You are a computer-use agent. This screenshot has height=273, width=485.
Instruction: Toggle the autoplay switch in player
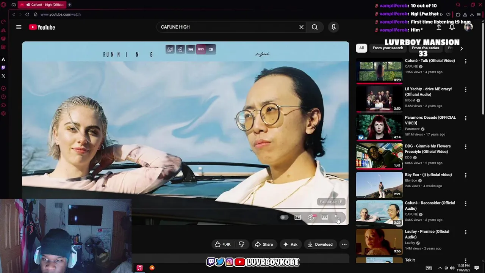284,217
